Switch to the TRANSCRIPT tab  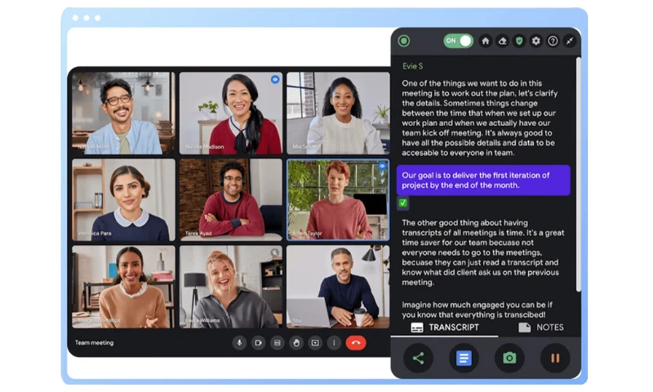tap(444, 327)
